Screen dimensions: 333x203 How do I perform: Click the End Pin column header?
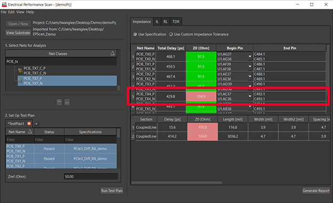(290, 48)
